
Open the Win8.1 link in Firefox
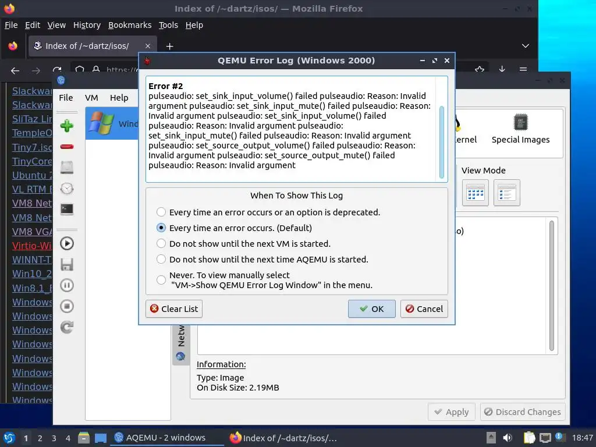tap(32, 288)
